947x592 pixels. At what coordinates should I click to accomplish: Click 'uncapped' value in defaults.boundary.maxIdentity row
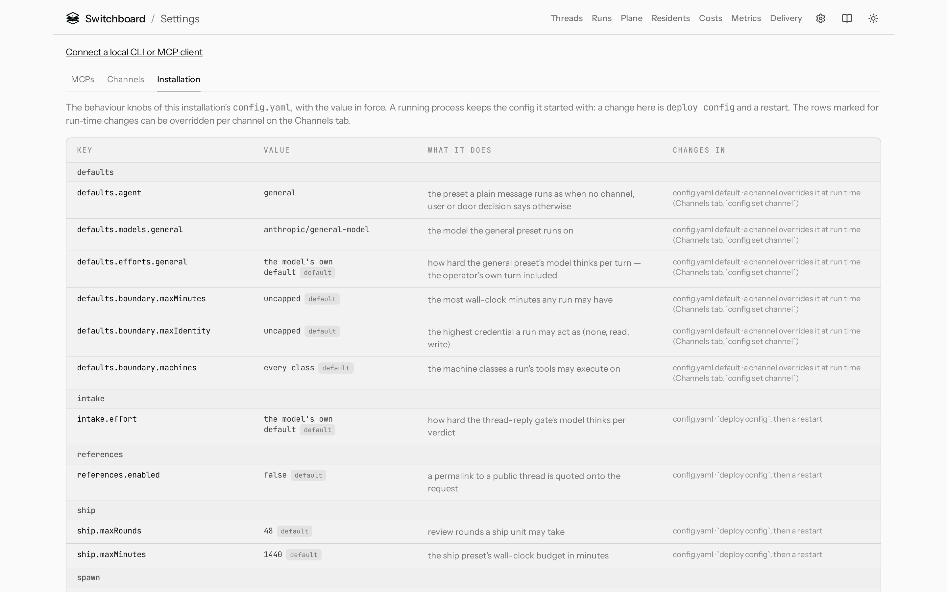[282, 331]
